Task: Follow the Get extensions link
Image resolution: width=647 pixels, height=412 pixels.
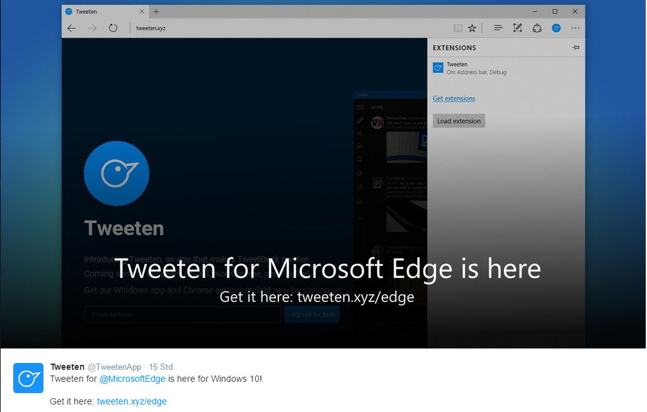Action: tap(454, 98)
